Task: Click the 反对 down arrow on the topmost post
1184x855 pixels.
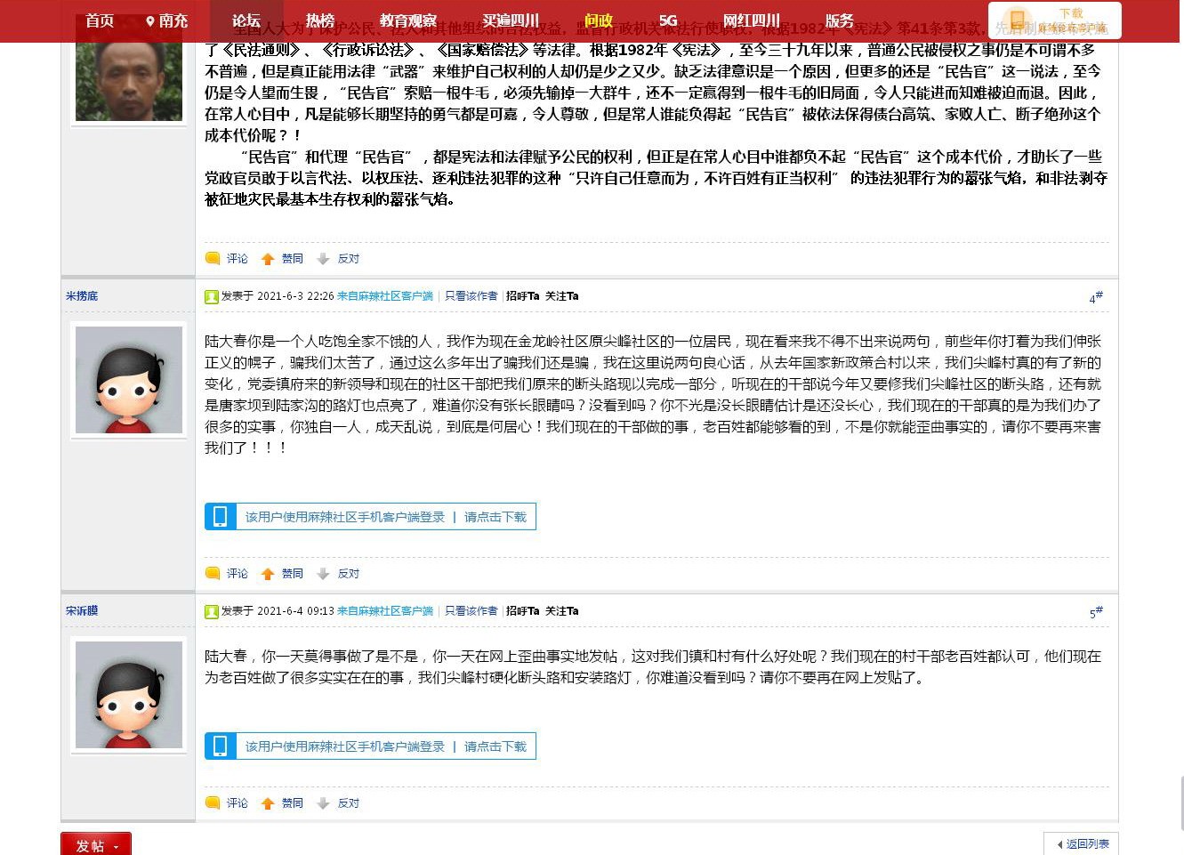Action: pyautogui.click(x=323, y=259)
